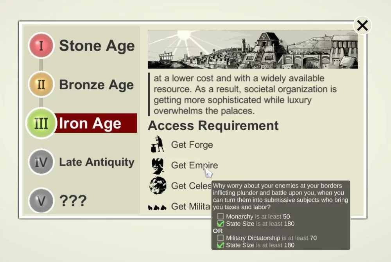Click the eagle Empire icon
The image size is (391, 262).
158,166
